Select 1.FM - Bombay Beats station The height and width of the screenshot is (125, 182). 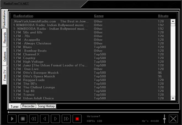tap(91, 51)
